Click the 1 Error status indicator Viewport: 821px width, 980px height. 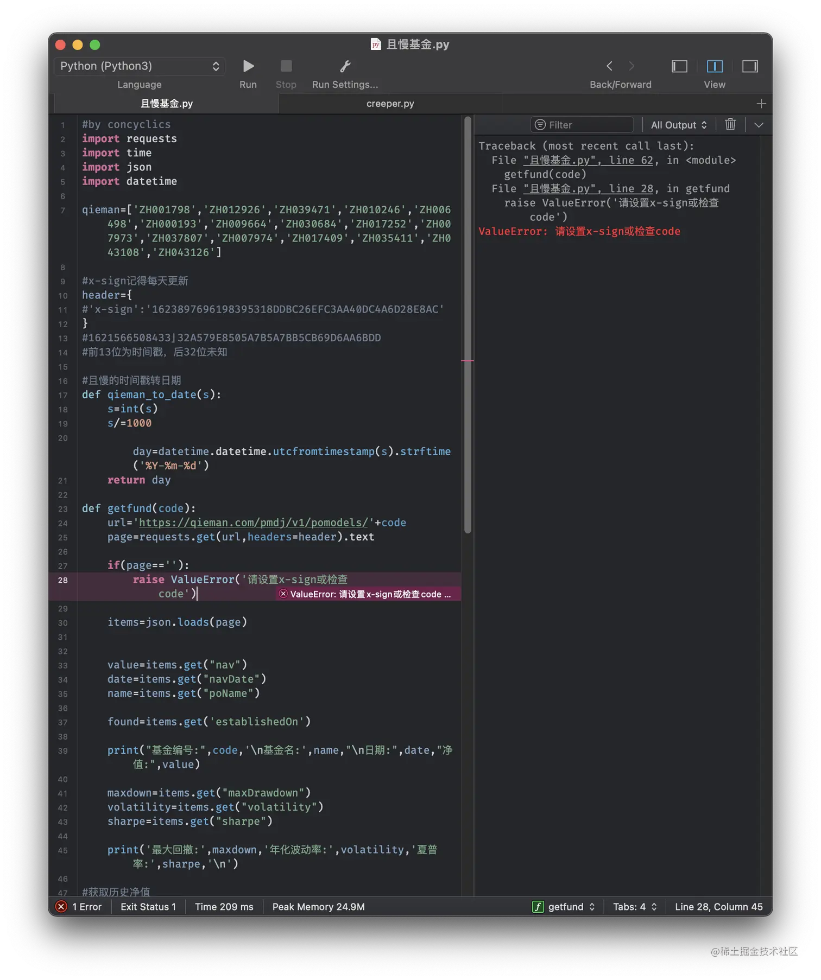tap(79, 907)
